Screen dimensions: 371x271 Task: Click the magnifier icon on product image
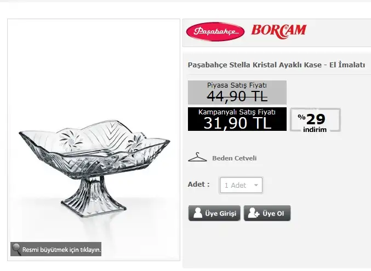(16, 249)
